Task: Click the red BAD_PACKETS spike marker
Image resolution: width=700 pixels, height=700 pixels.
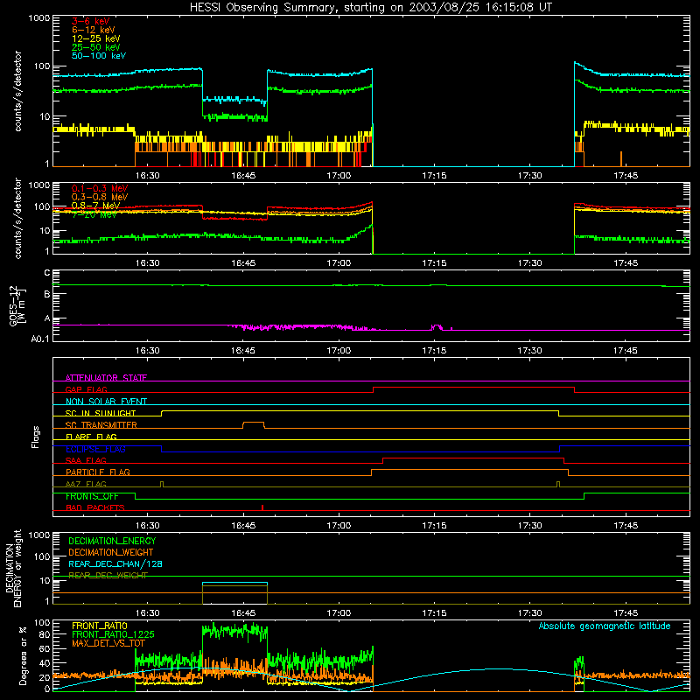Action: pyautogui.click(x=262, y=507)
